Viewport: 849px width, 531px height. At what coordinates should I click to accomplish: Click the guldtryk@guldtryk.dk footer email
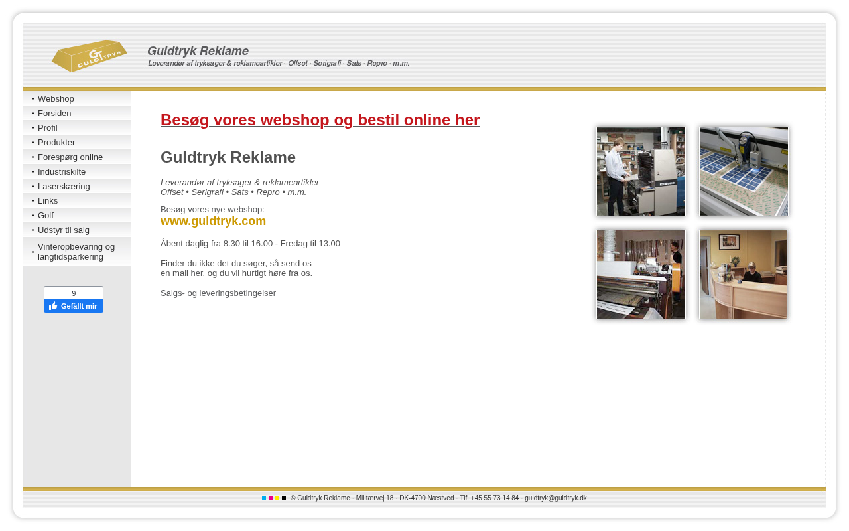(x=556, y=498)
